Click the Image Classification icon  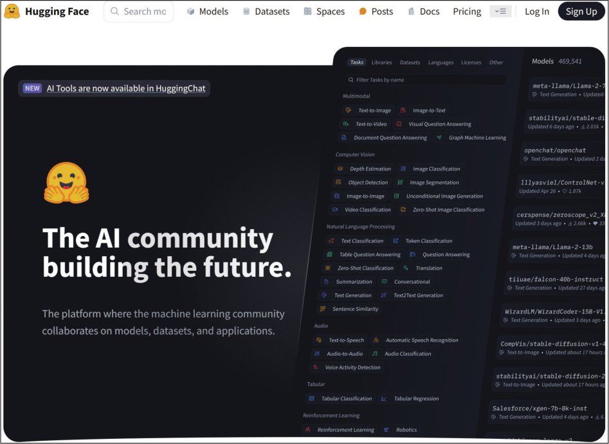point(403,169)
